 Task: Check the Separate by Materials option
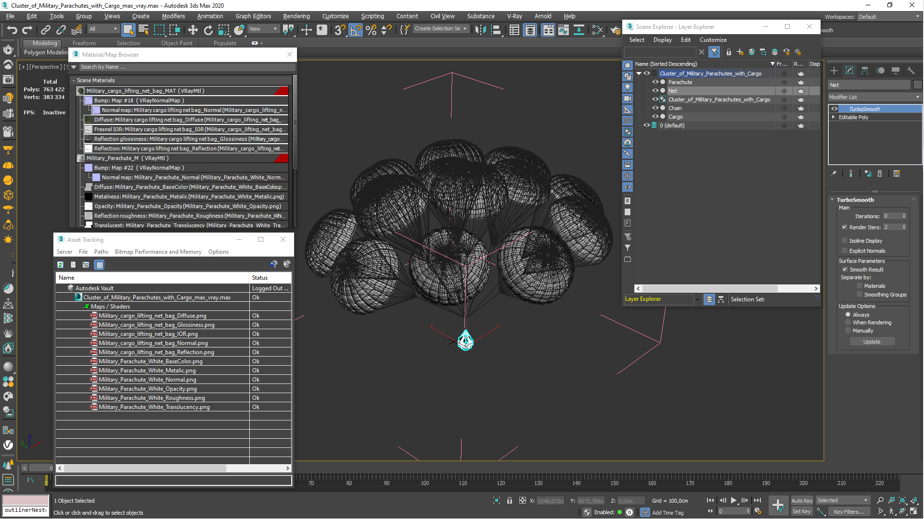tap(860, 286)
